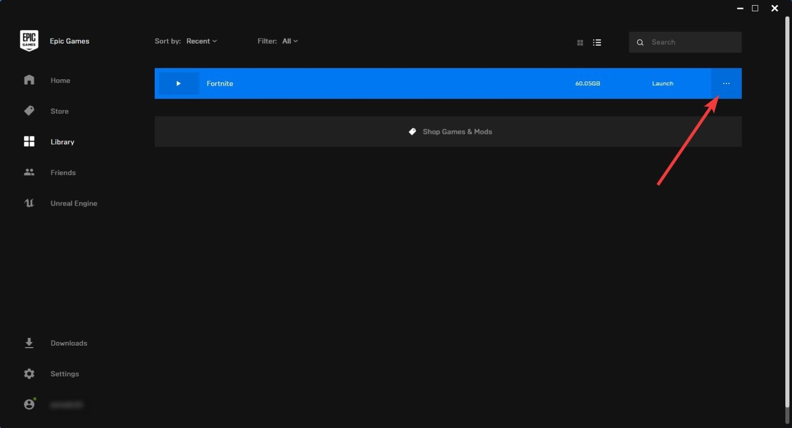Click the search magnifier icon

tap(640, 43)
